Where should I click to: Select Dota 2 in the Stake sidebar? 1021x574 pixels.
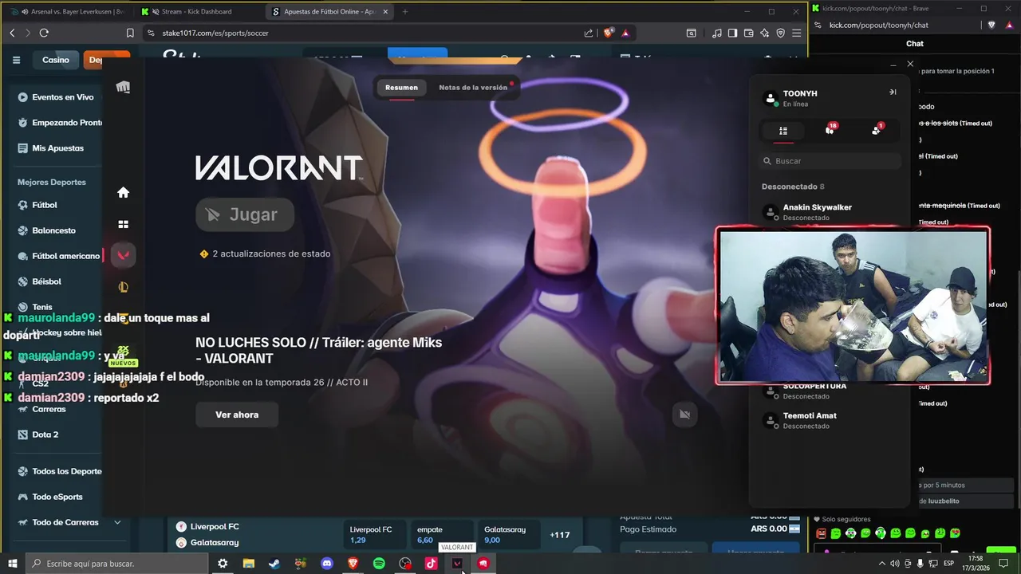click(x=40, y=434)
